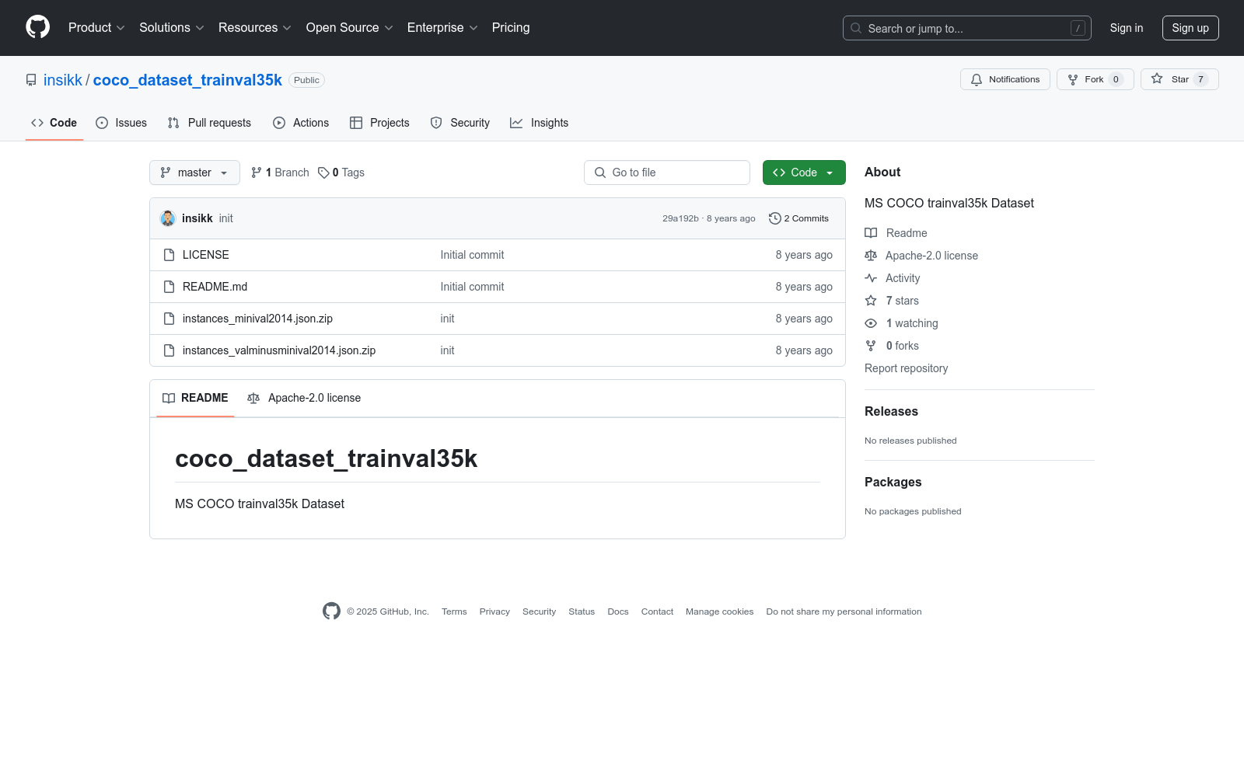Image resolution: width=1244 pixels, height=777 pixels.
Task: Open the LICENSE file
Action: tap(206, 255)
